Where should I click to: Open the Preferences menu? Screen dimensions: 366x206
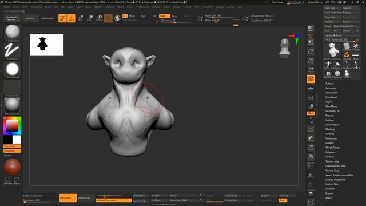point(143,7)
